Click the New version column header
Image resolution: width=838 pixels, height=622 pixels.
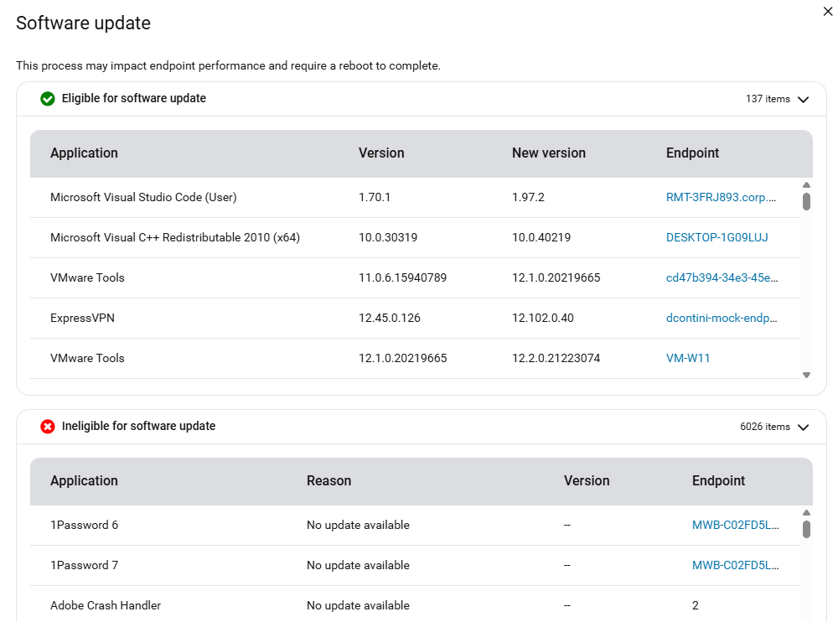(x=548, y=153)
